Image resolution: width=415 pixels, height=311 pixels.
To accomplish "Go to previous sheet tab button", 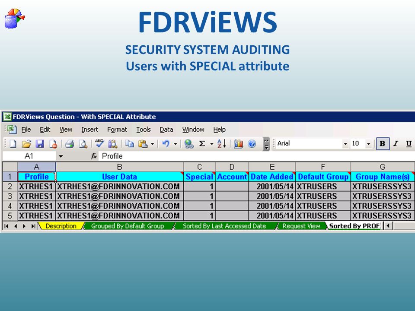I will click(16, 226).
